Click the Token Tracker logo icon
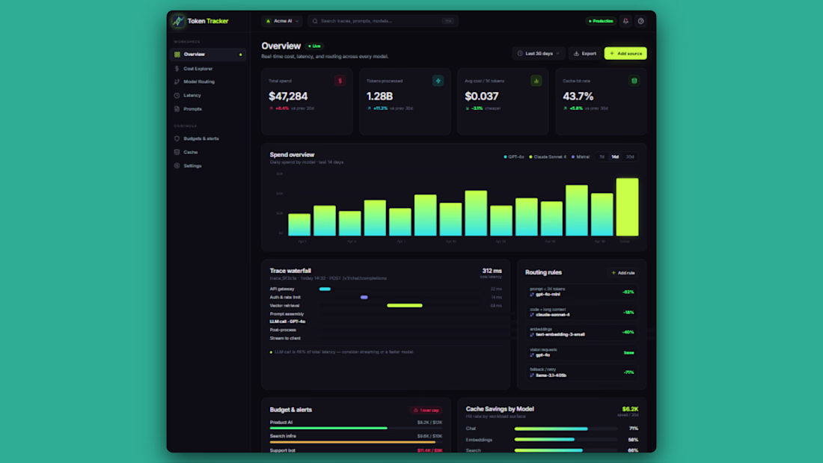The width and height of the screenshot is (823, 463). point(178,21)
